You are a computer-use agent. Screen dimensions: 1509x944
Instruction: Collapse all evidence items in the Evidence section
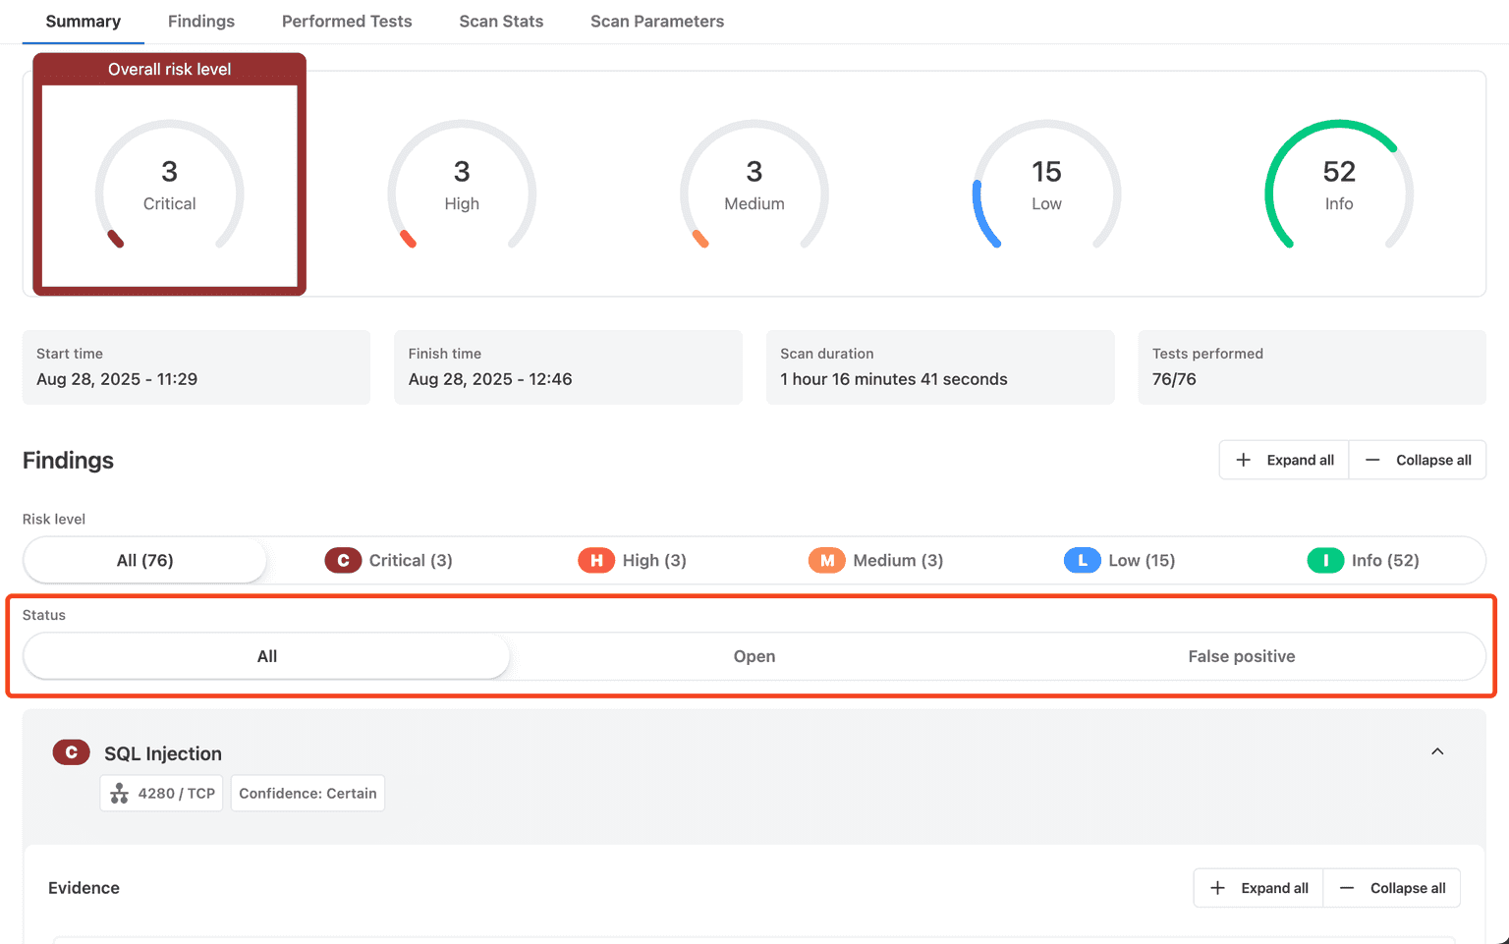tap(1392, 888)
